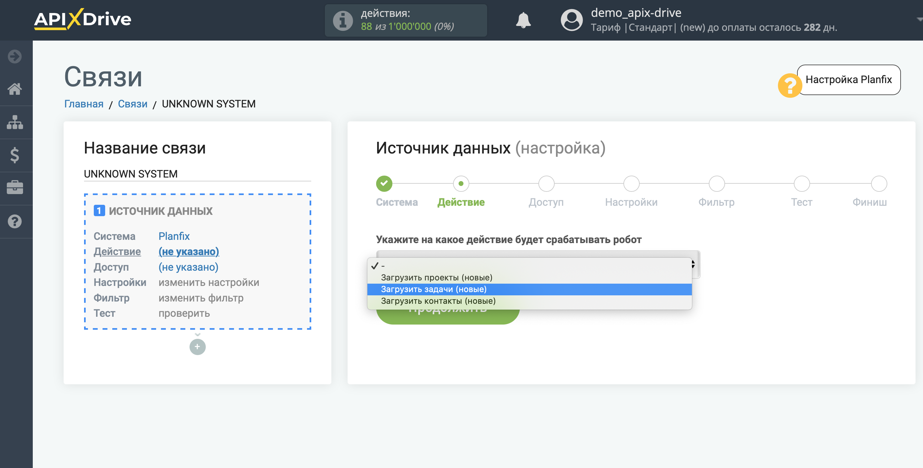Click the Доступ (не указано) link
This screenshot has width=923, height=468.
(x=189, y=267)
